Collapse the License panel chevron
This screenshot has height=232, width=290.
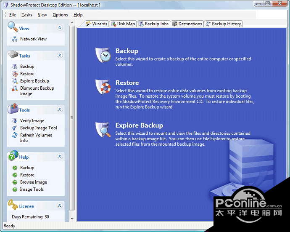(x=60, y=205)
